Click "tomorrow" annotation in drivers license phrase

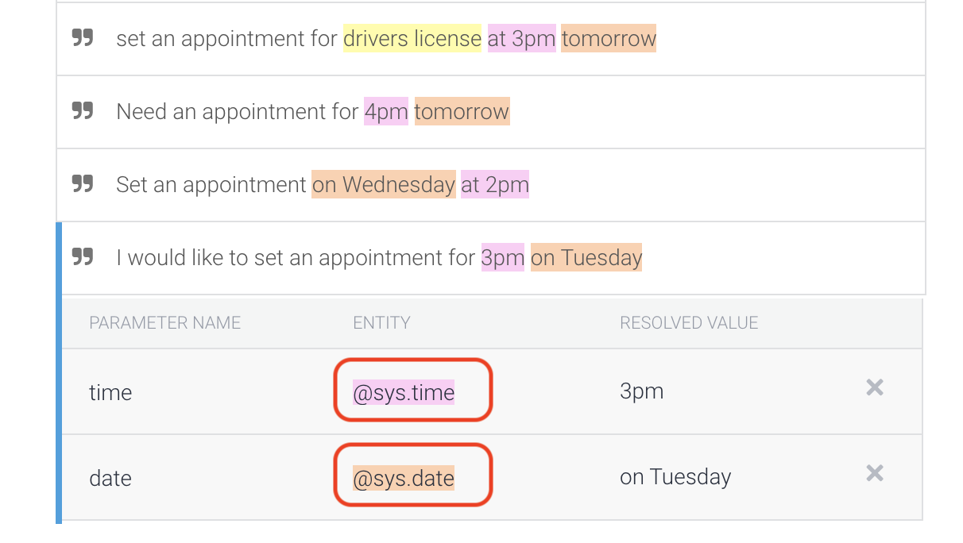[x=609, y=39]
